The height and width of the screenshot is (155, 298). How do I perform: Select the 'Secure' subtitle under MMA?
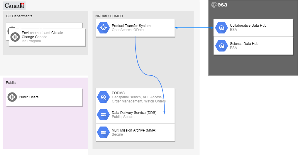117,134
